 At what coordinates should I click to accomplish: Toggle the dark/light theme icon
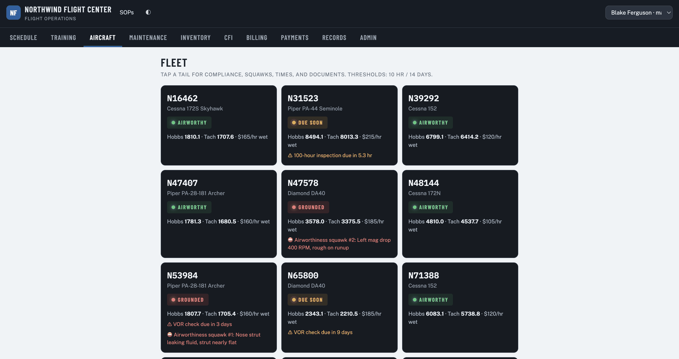(148, 12)
